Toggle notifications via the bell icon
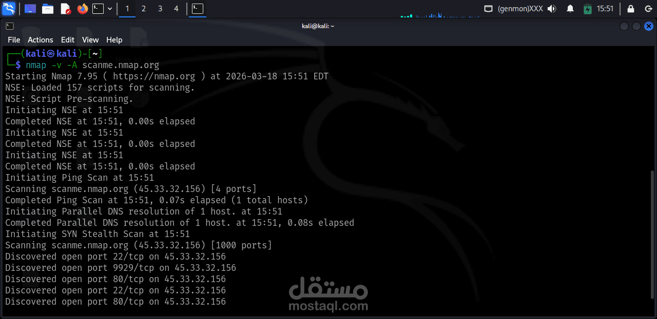This screenshot has height=319, width=657. tap(570, 8)
